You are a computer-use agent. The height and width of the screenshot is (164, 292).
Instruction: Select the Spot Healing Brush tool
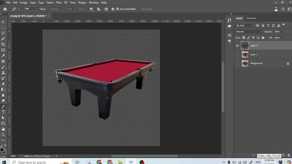[3, 61]
